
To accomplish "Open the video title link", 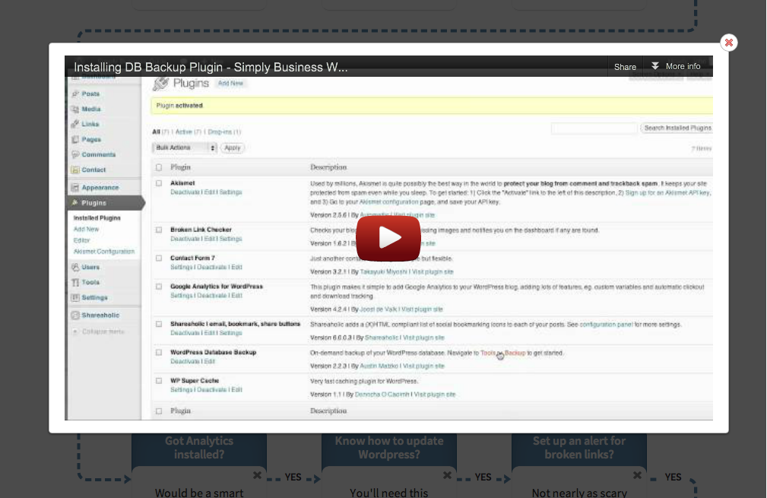I will click(x=211, y=67).
